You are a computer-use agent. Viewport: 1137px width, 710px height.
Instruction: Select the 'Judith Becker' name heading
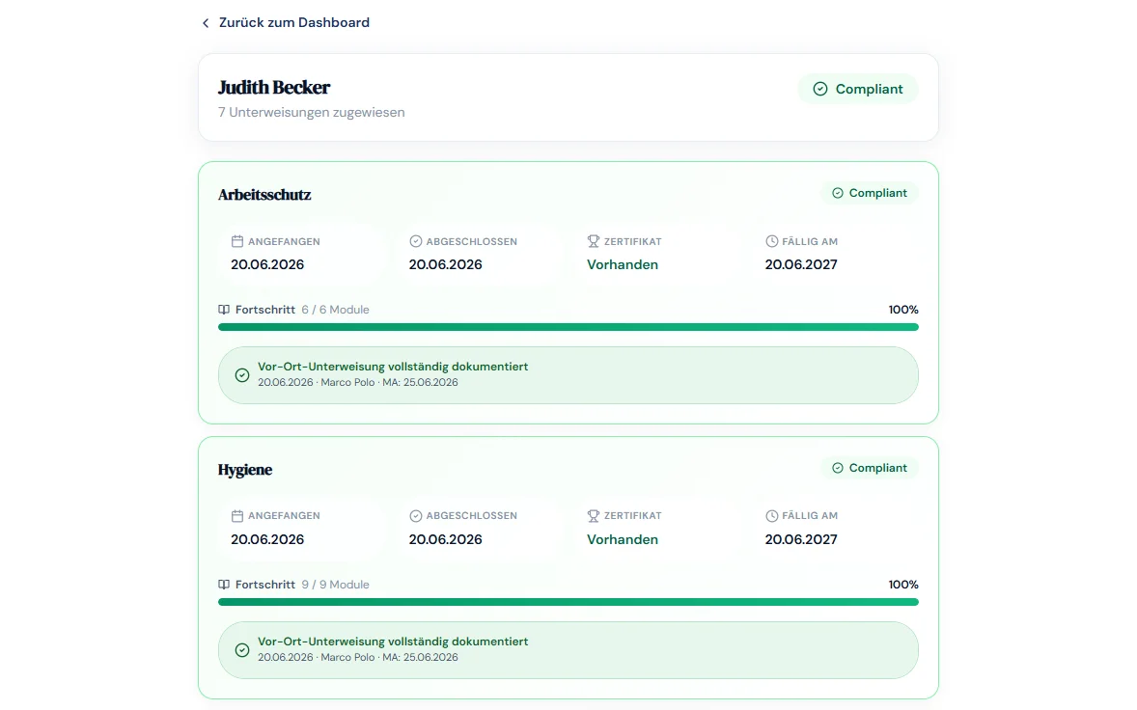274,88
